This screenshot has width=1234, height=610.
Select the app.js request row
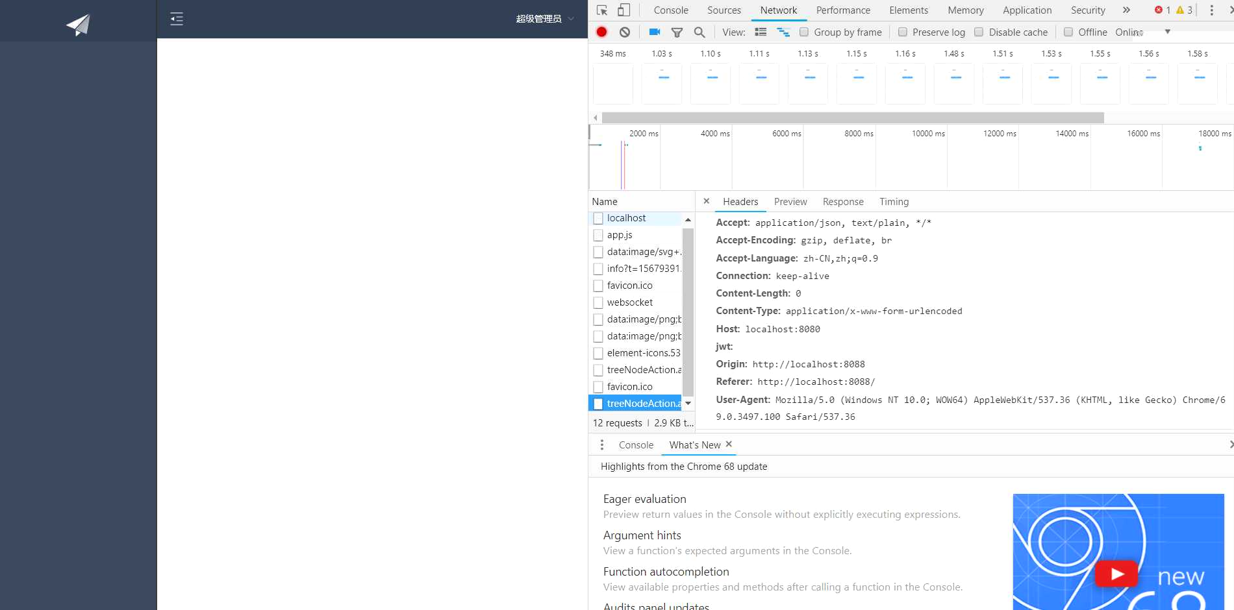pyautogui.click(x=635, y=235)
